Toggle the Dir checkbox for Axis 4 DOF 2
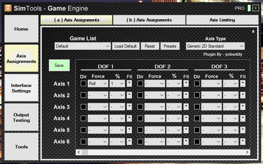 [x=140, y=119]
